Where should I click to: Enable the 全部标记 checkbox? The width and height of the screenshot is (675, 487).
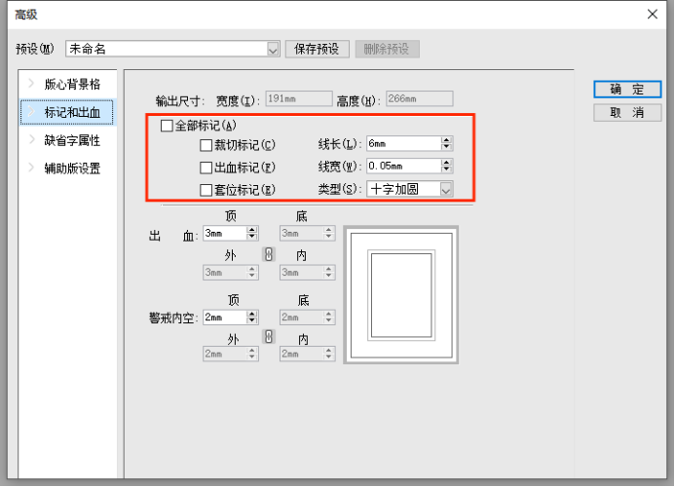click(167, 126)
